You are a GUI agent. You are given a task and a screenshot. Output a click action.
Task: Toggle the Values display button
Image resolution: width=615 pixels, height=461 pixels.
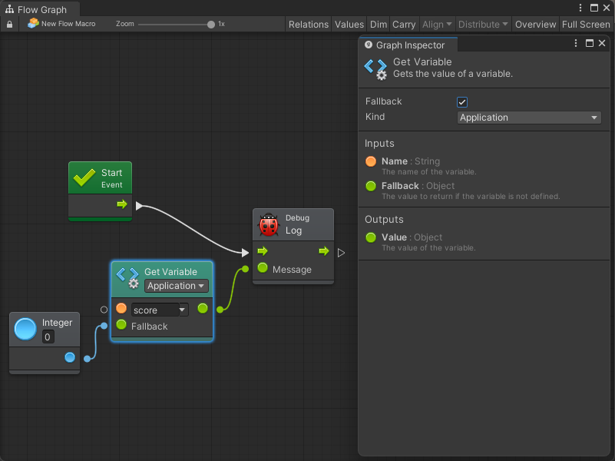(349, 24)
